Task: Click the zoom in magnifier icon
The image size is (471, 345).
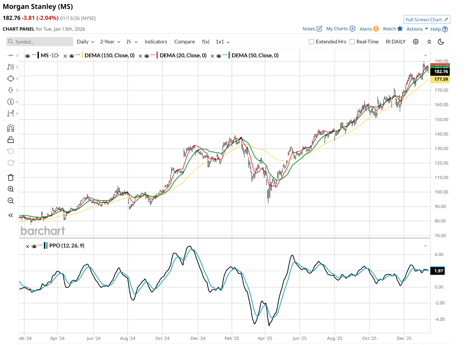Action: (x=11, y=189)
